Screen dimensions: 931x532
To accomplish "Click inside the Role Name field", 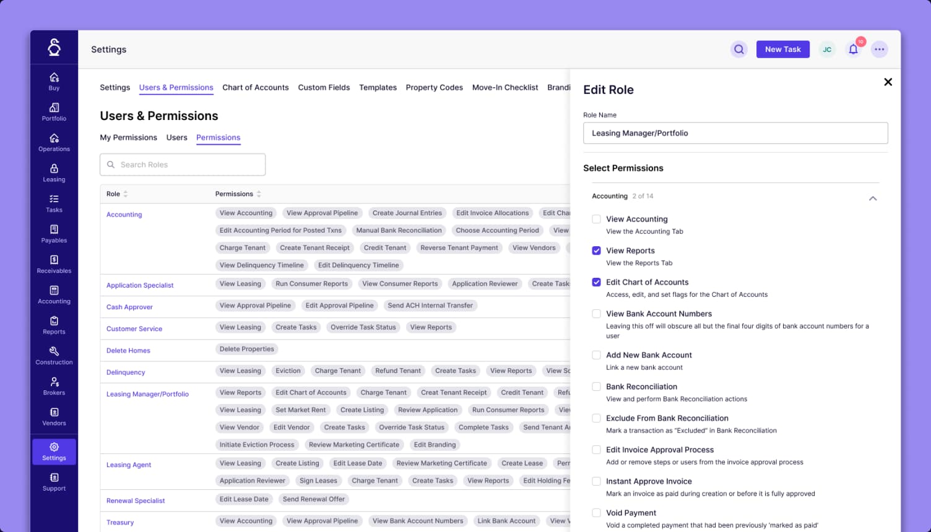I will pos(735,133).
